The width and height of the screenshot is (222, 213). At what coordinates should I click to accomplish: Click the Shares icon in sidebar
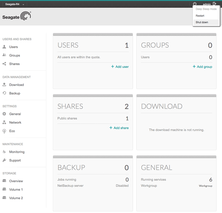tap(5, 64)
